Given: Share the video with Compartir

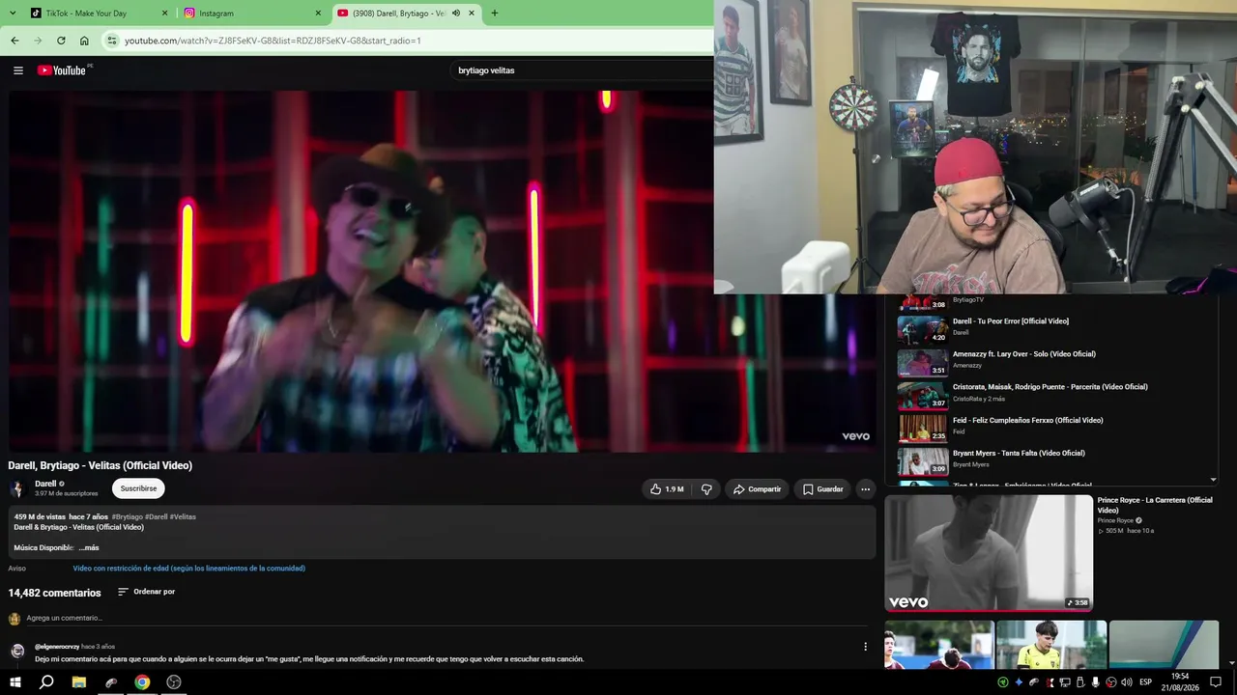Looking at the screenshot, I should click(x=757, y=489).
